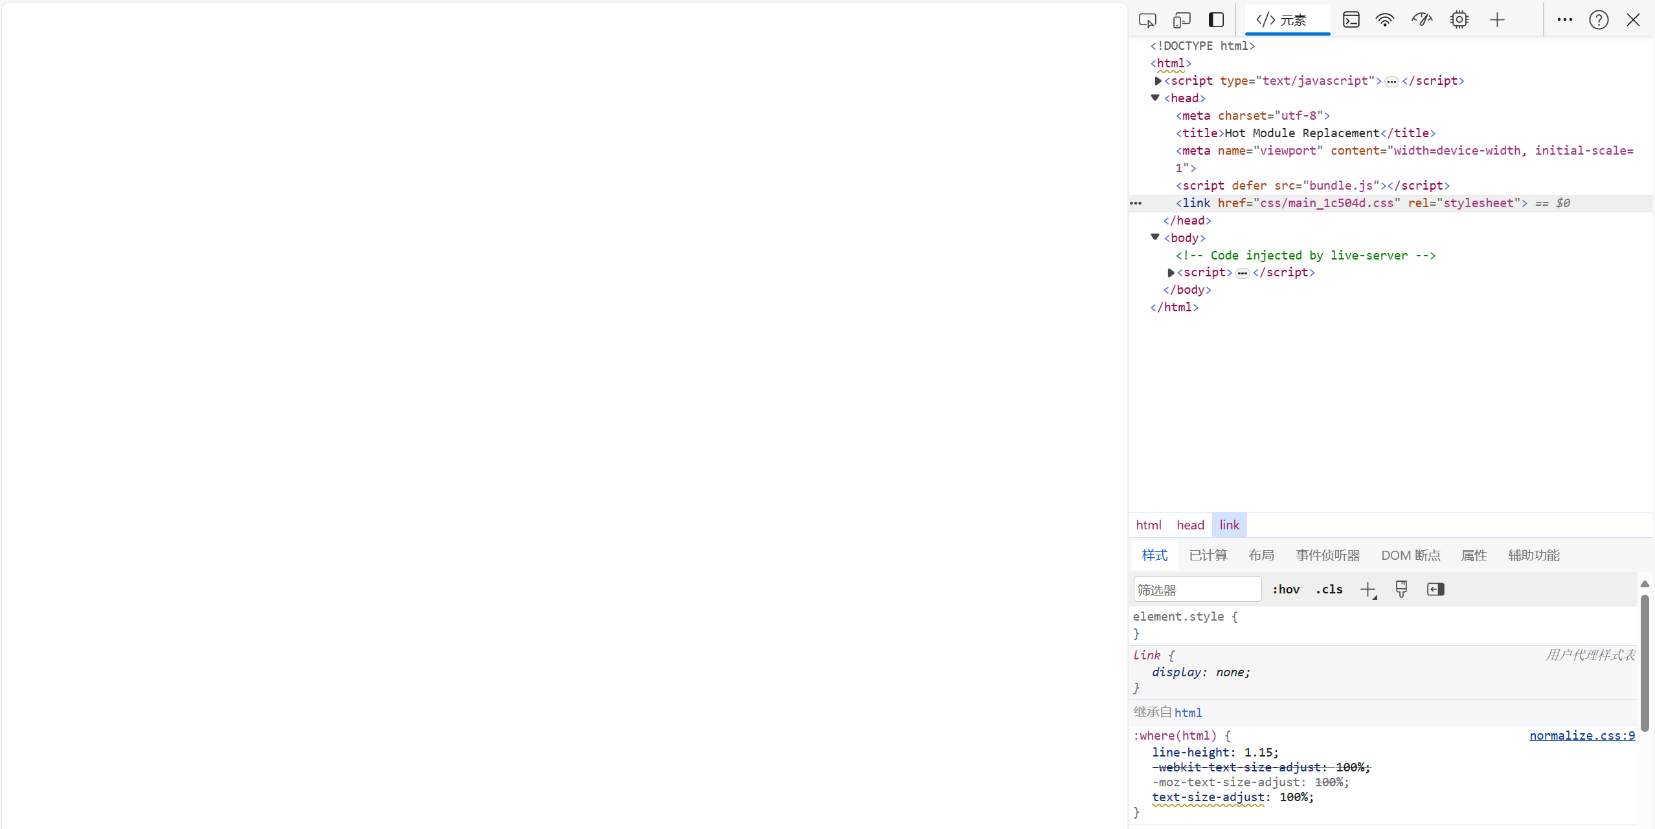Select the meta name="viewport" row
Image resolution: width=1655 pixels, height=829 pixels.
click(1404, 159)
